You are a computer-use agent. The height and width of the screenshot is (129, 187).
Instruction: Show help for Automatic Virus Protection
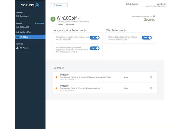tap(85, 30)
